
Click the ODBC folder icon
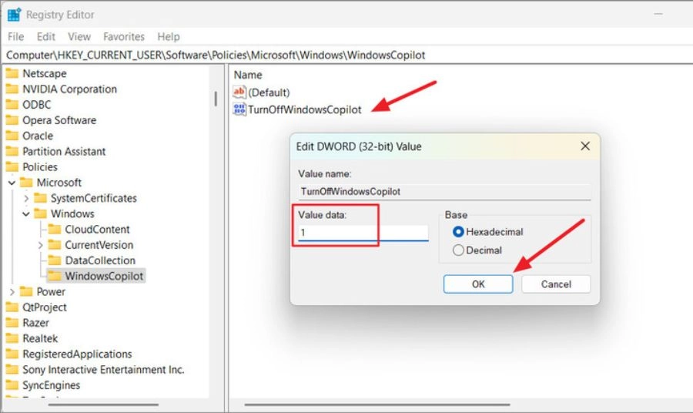click(x=12, y=104)
